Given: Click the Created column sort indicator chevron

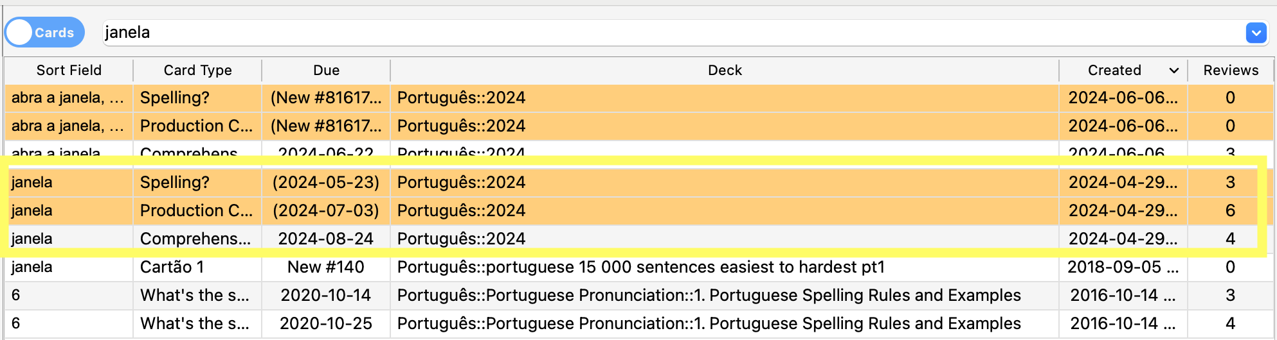Looking at the screenshot, I should 1173,71.
